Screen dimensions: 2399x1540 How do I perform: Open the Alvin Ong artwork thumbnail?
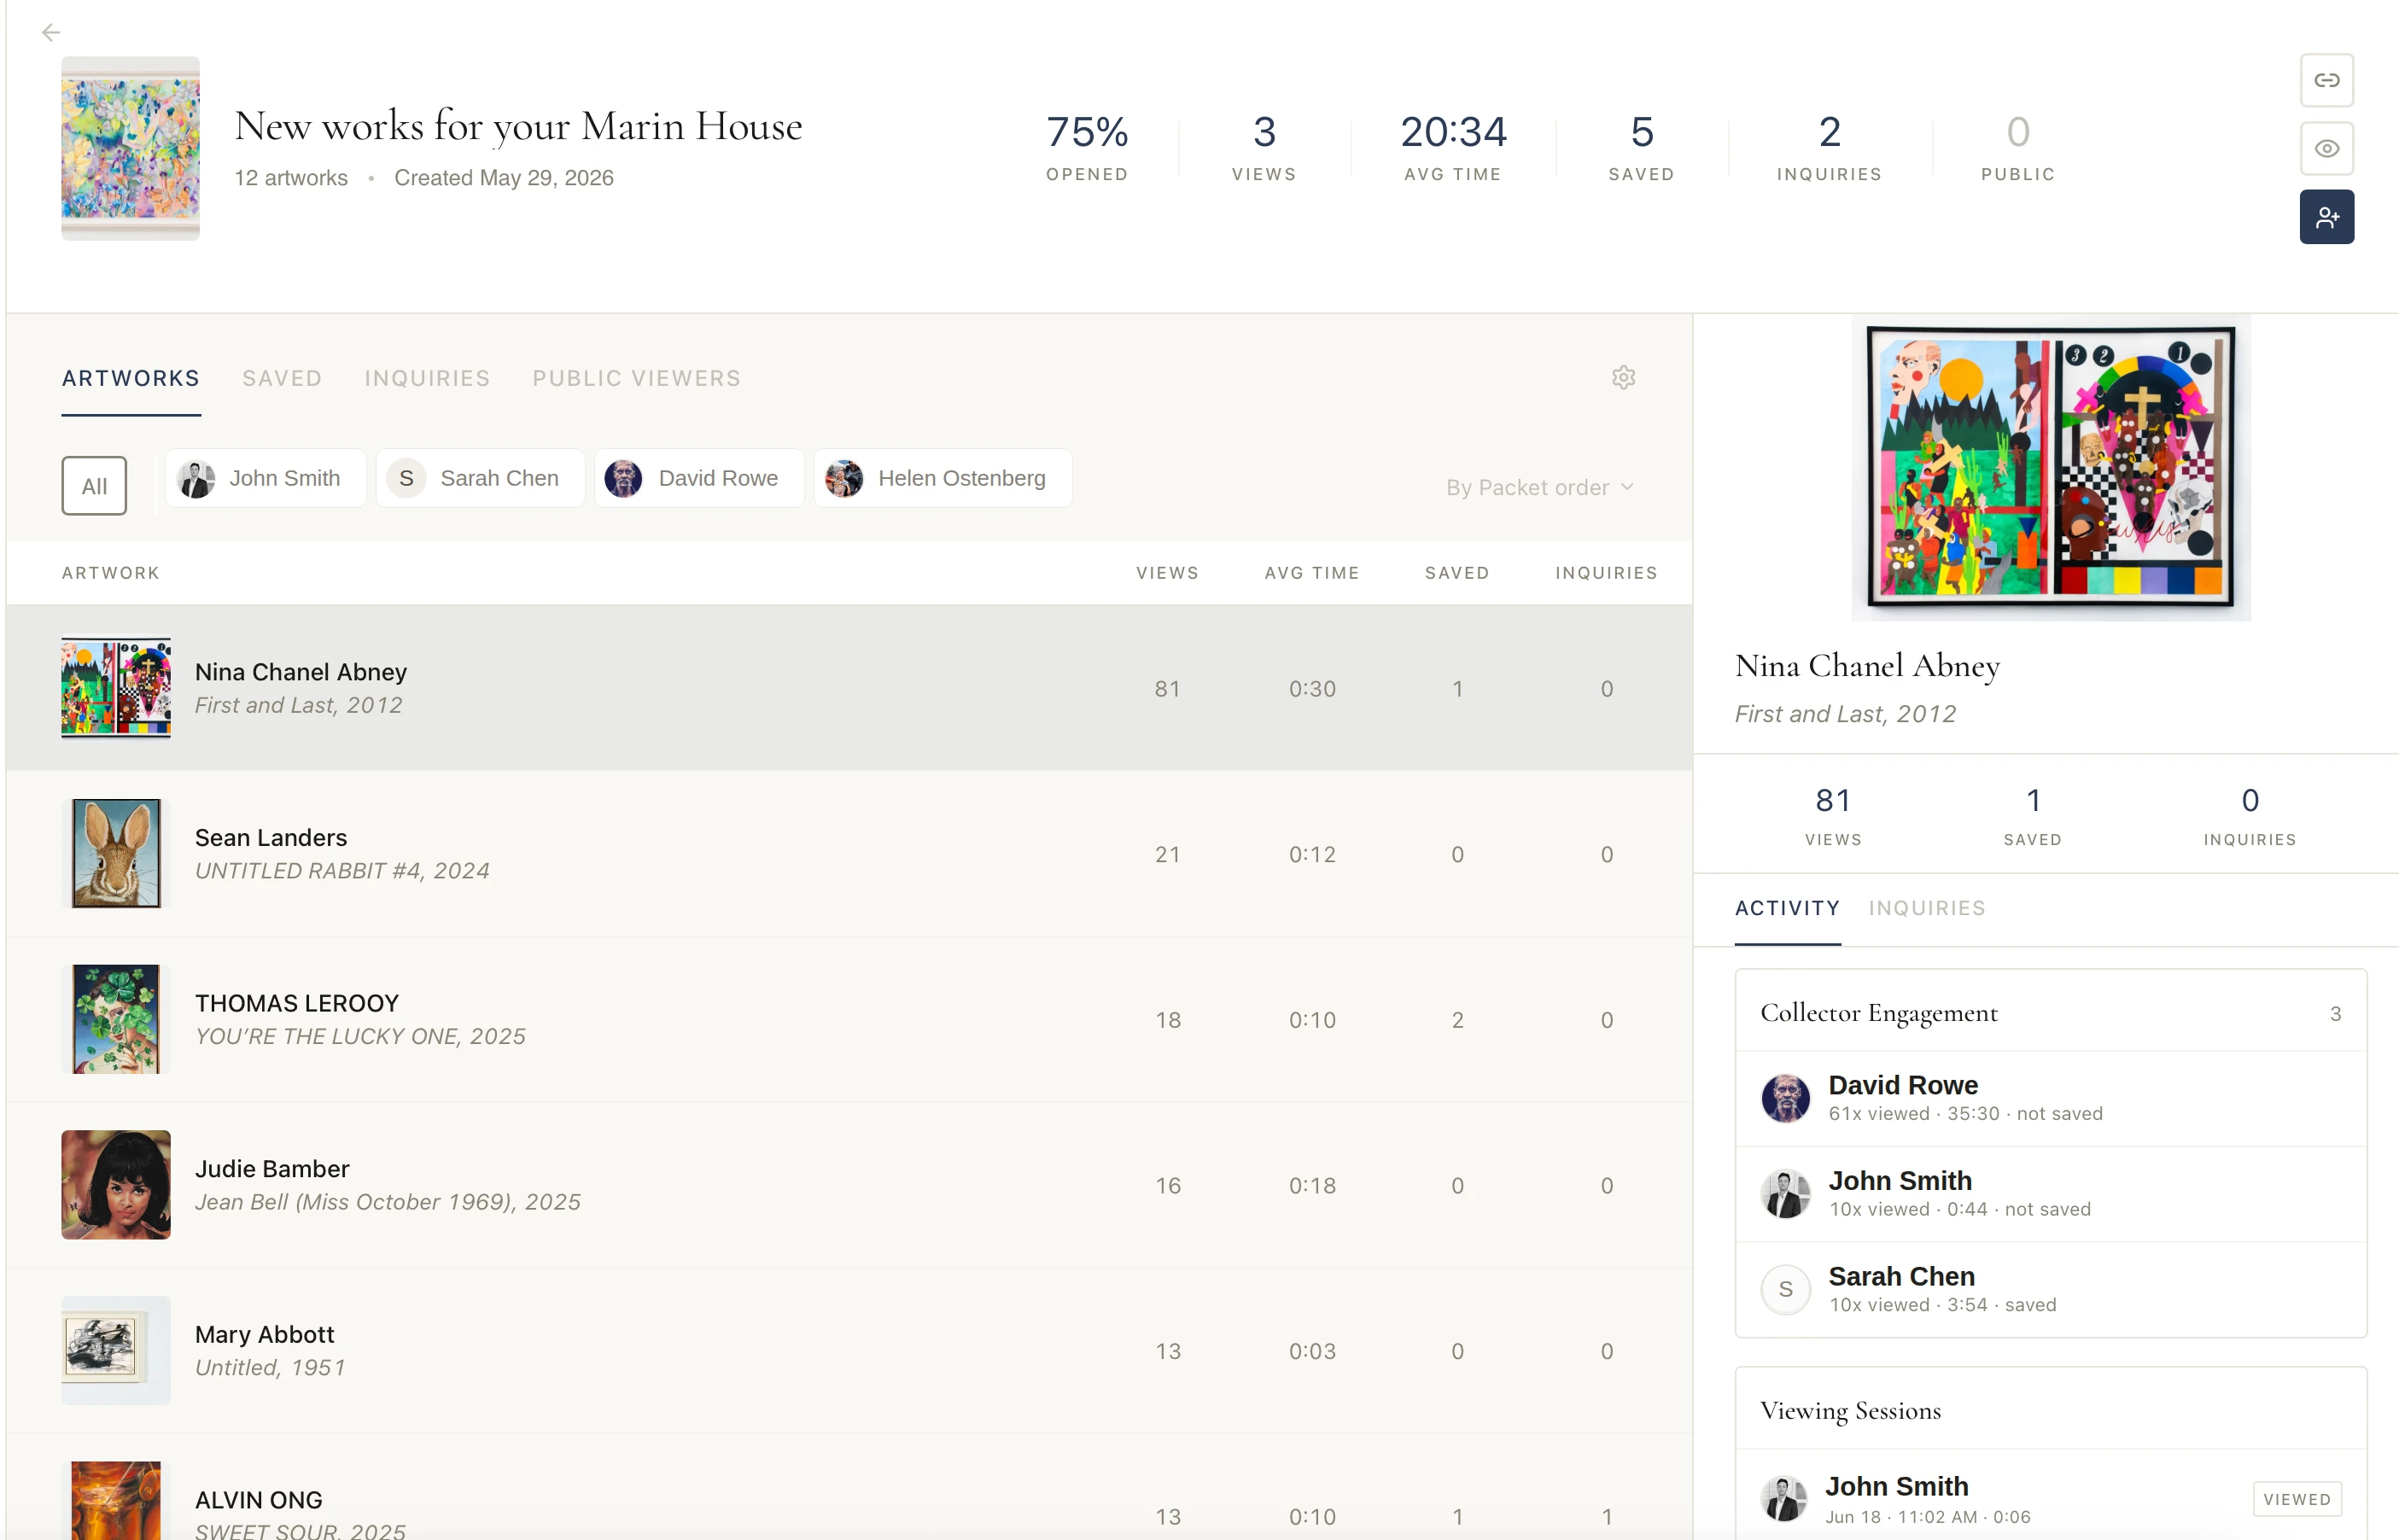point(116,1500)
